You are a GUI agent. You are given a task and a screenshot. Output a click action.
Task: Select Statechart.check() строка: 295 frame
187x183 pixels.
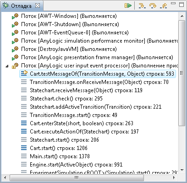click(66, 99)
